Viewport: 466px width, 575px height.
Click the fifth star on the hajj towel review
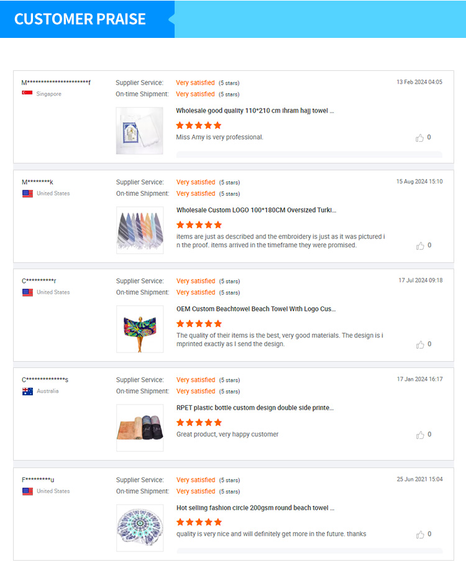click(x=218, y=124)
